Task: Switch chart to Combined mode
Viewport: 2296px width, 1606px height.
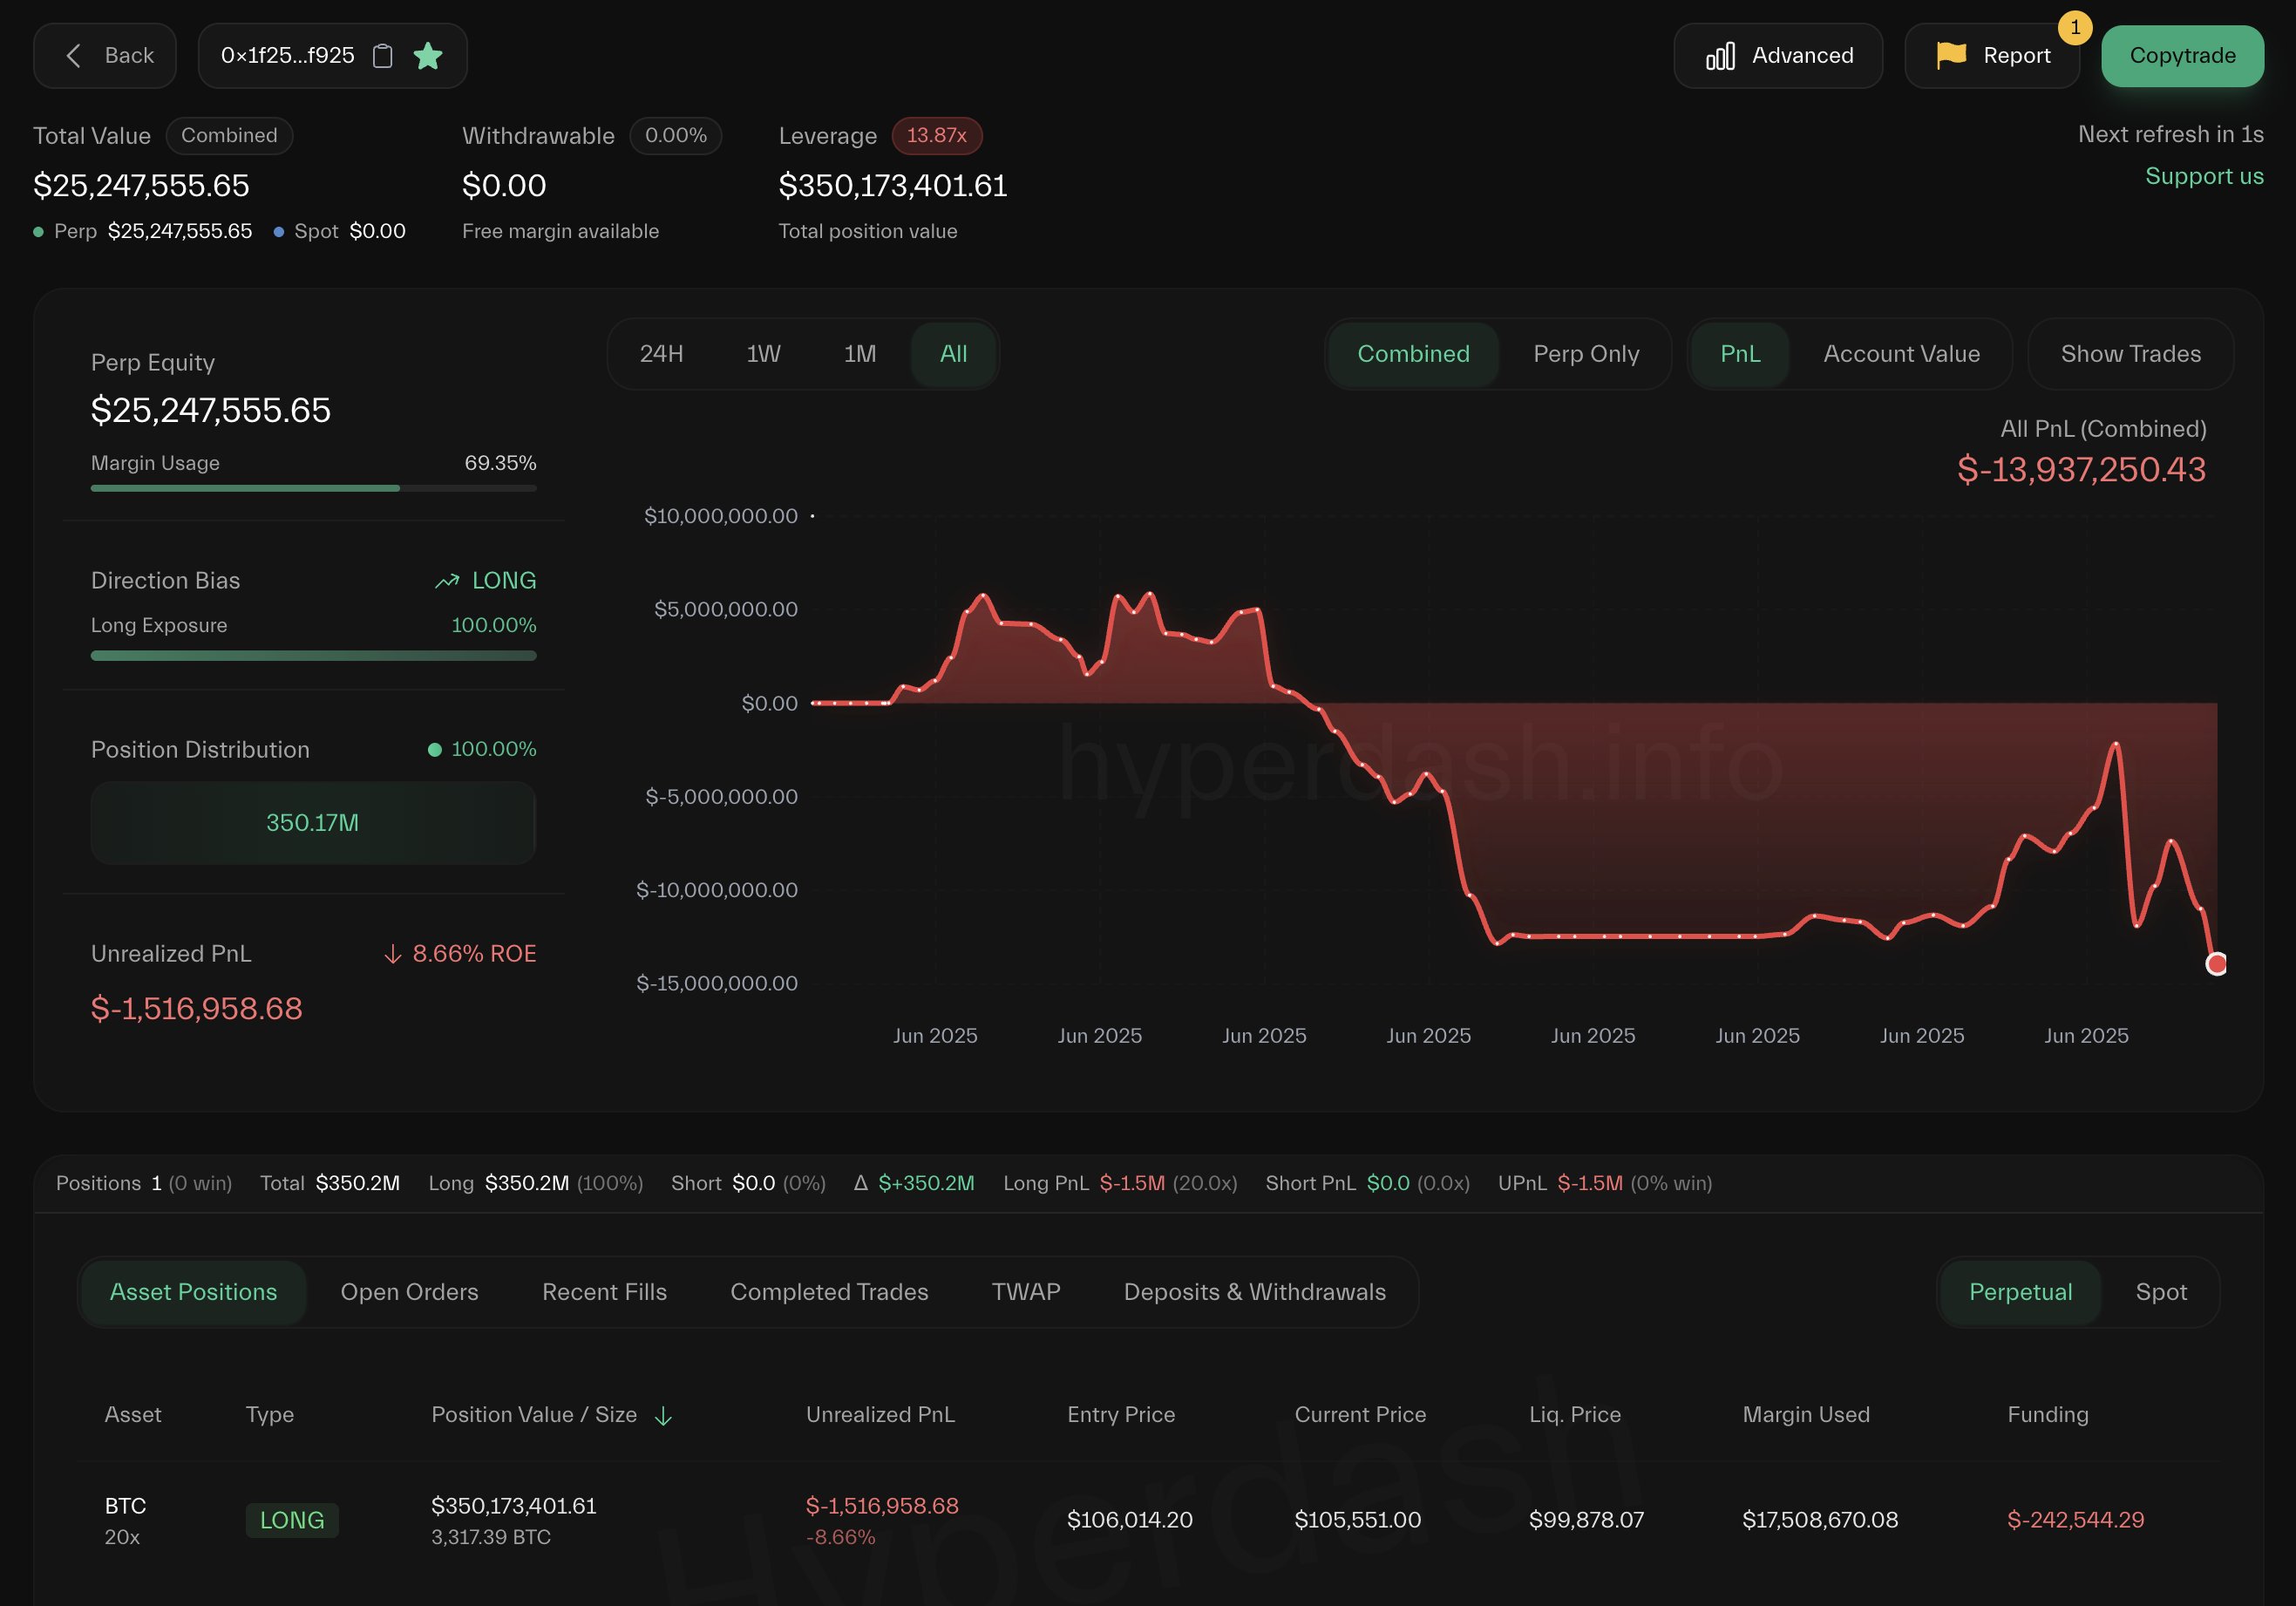Action: pos(1413,354)
